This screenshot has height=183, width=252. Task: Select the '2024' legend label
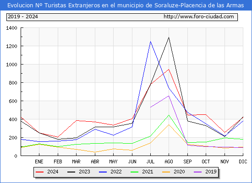point(53,172)
